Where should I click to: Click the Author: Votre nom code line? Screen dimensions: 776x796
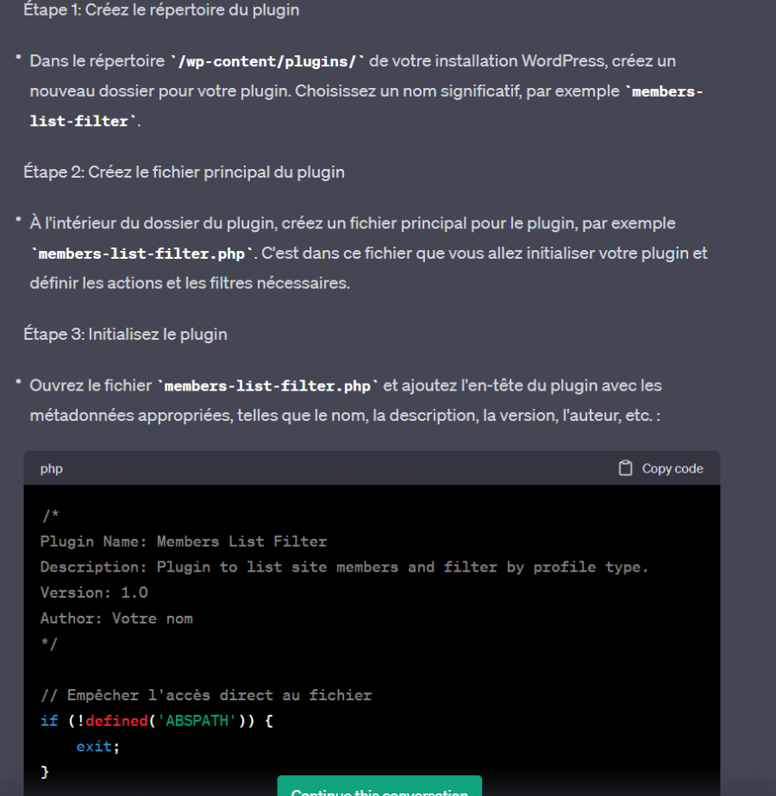(x=116, y=619)
